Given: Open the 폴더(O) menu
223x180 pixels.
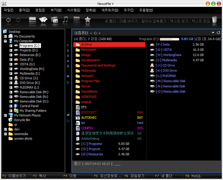Looking at the screenshot, I should [x=24, y=10].
